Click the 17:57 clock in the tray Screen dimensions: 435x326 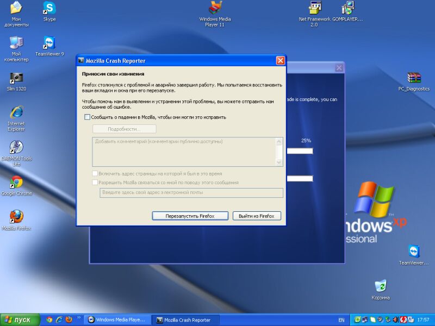424,320
